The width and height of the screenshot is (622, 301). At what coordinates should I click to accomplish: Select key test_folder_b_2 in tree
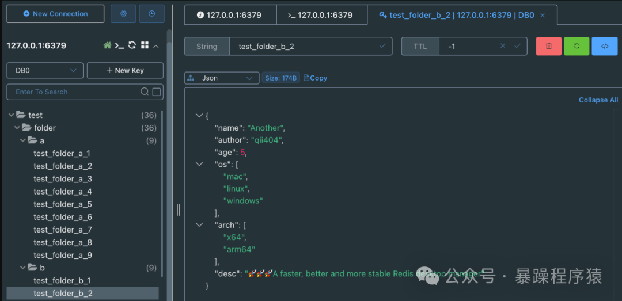coord(82,294)
